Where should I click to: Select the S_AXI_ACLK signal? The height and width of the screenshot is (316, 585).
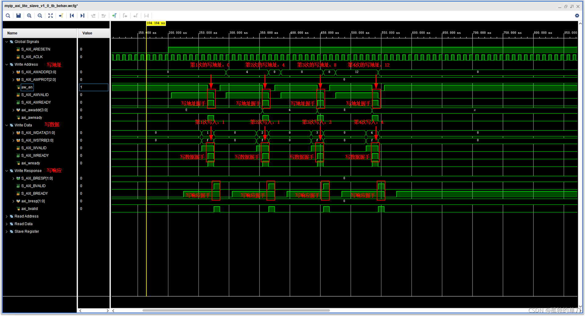(32, 57)
